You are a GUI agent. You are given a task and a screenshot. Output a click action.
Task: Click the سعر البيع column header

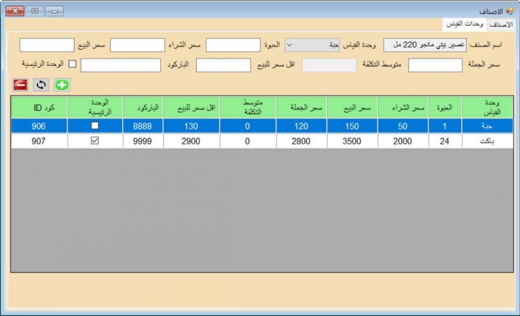tap(353, 108)
